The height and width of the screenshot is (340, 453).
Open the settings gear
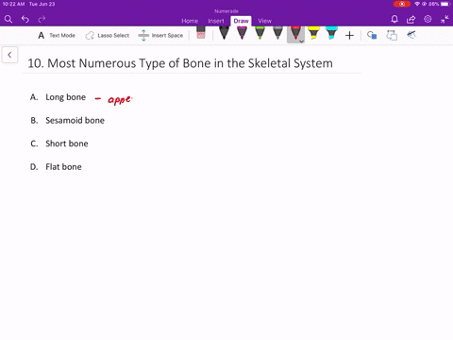pos(428,19)
